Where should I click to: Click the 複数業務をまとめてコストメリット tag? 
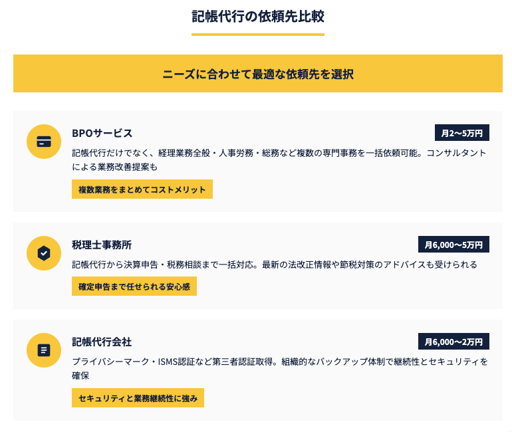(142, 189)
